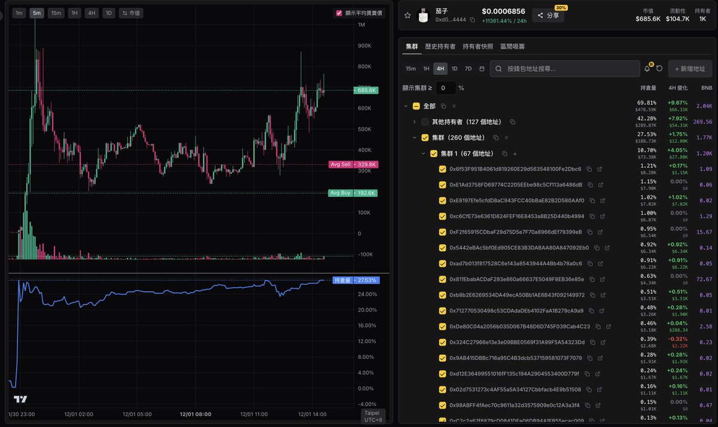This screenshot has height=427, width=718.
Task: Uncheck the 0xE1Ad3758FD69774 address checkbox
Action: click(x=443, y=185)
